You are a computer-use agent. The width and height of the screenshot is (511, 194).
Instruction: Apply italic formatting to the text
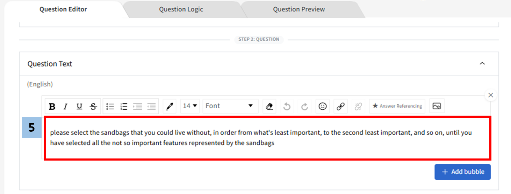(65, 106)
